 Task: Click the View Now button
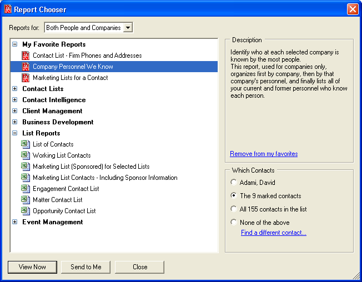tap(32, 267)
